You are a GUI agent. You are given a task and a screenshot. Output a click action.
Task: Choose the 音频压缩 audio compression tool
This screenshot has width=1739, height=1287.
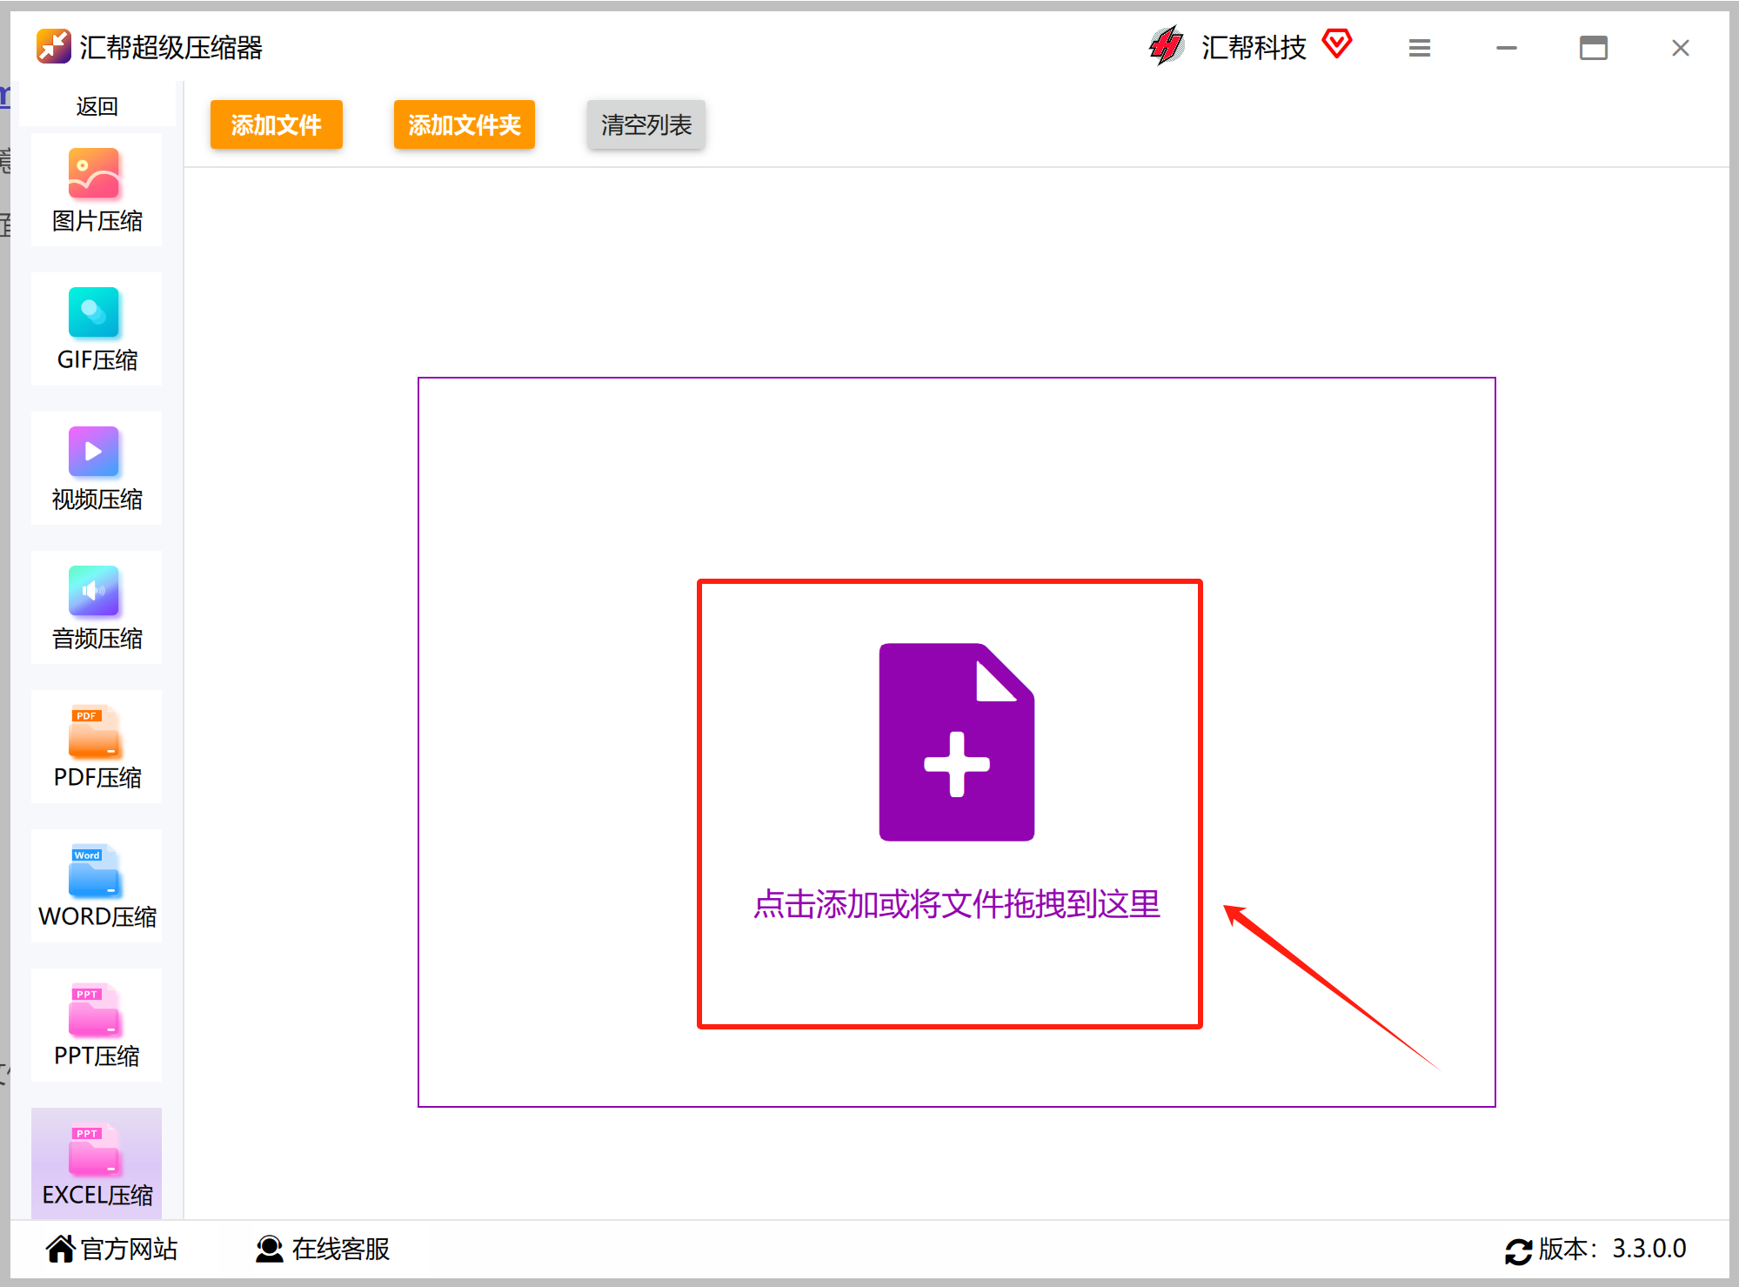point(97,607)
